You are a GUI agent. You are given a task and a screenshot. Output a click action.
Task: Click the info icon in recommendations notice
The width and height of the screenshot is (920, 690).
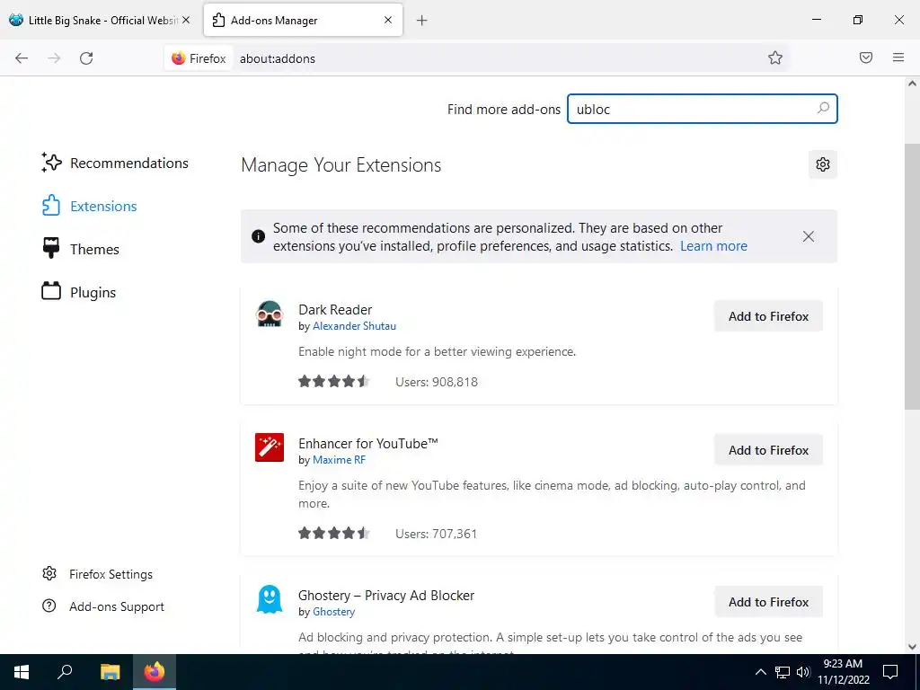[258, 236]
